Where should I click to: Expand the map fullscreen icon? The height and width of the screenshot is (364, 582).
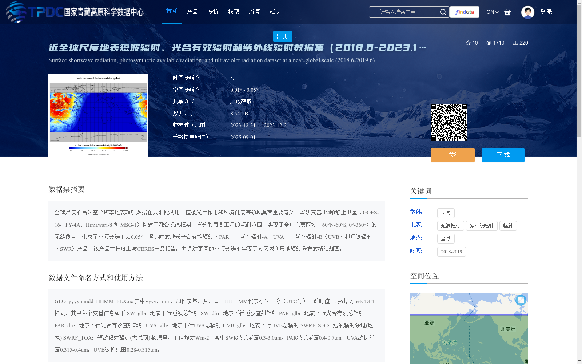[x=521, y=300]
